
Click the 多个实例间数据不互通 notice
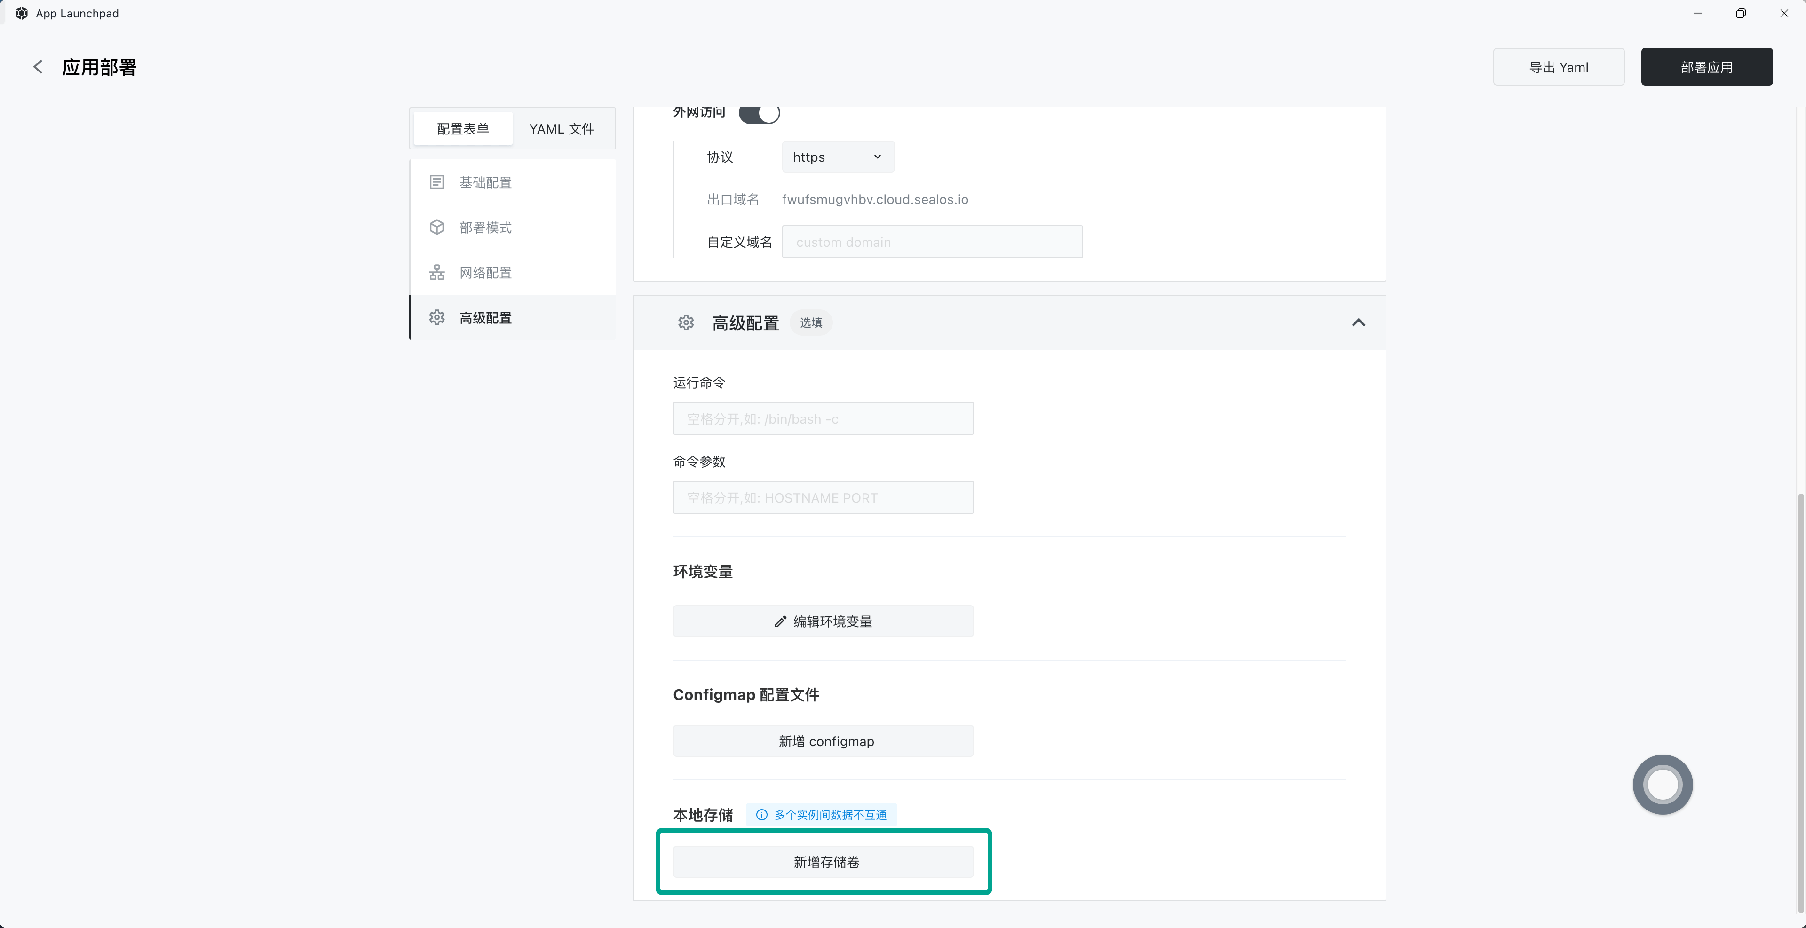tap(822, 814)
